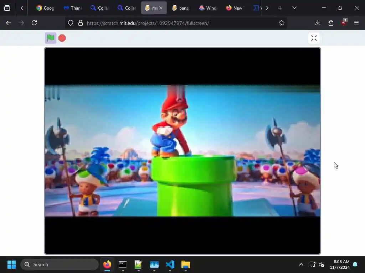The height and width of the screenshot is (273, 365).
Task: Open the Notepad++ taskbar icon
Action: [x=138, y=264]
